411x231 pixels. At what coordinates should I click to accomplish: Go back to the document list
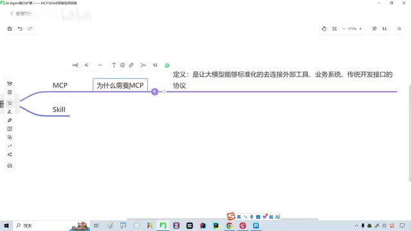tap(21, 13)
